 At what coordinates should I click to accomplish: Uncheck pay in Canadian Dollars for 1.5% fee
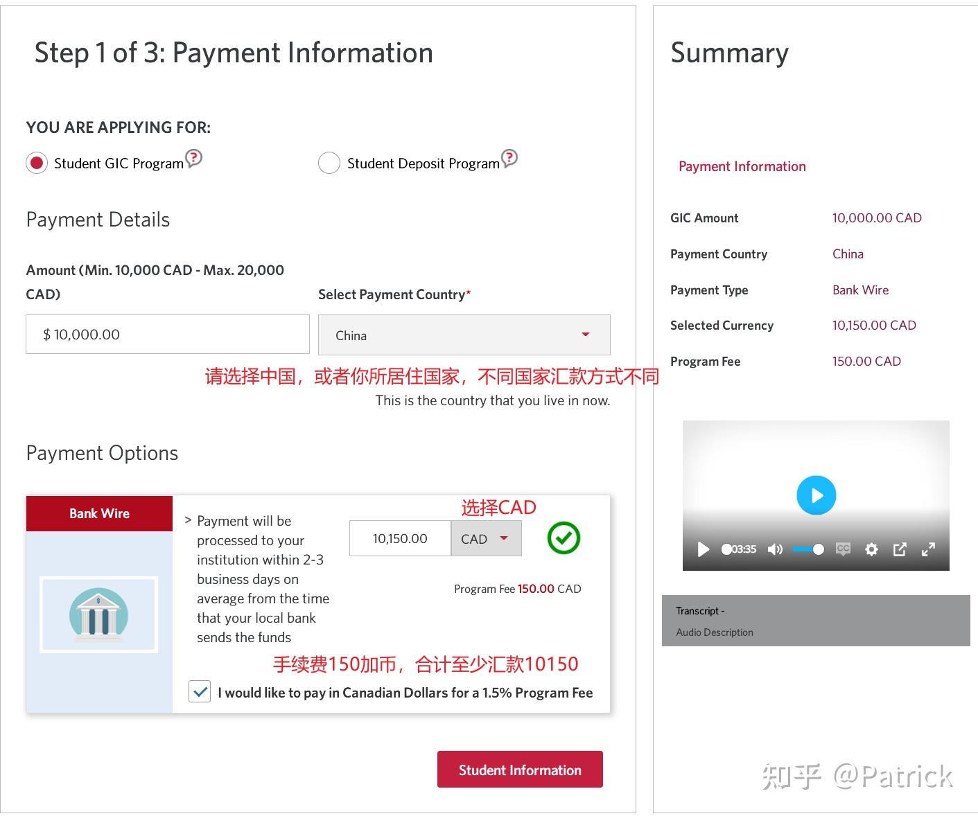200,691
